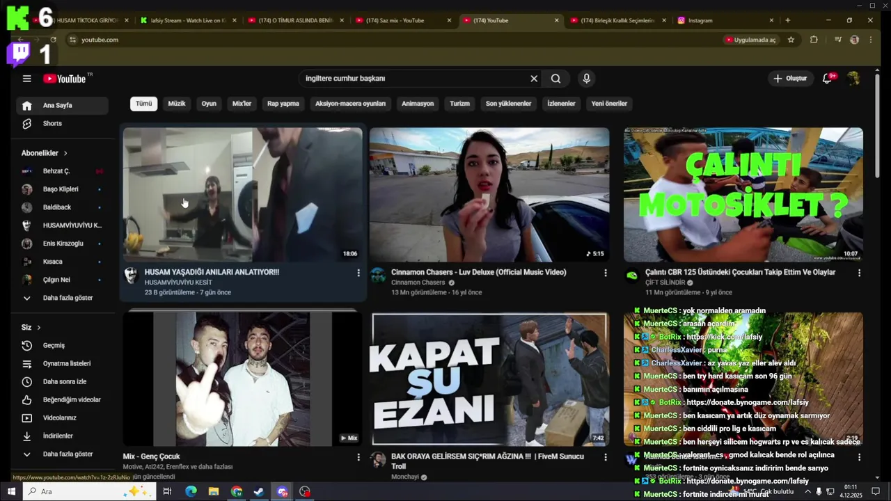Open Enis Kirazoglu subscription channel
The height and width of the screenshot is (501, 891).
pos(62,244)
